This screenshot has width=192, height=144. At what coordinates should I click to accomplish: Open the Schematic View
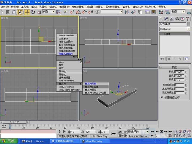pos(153,12)
